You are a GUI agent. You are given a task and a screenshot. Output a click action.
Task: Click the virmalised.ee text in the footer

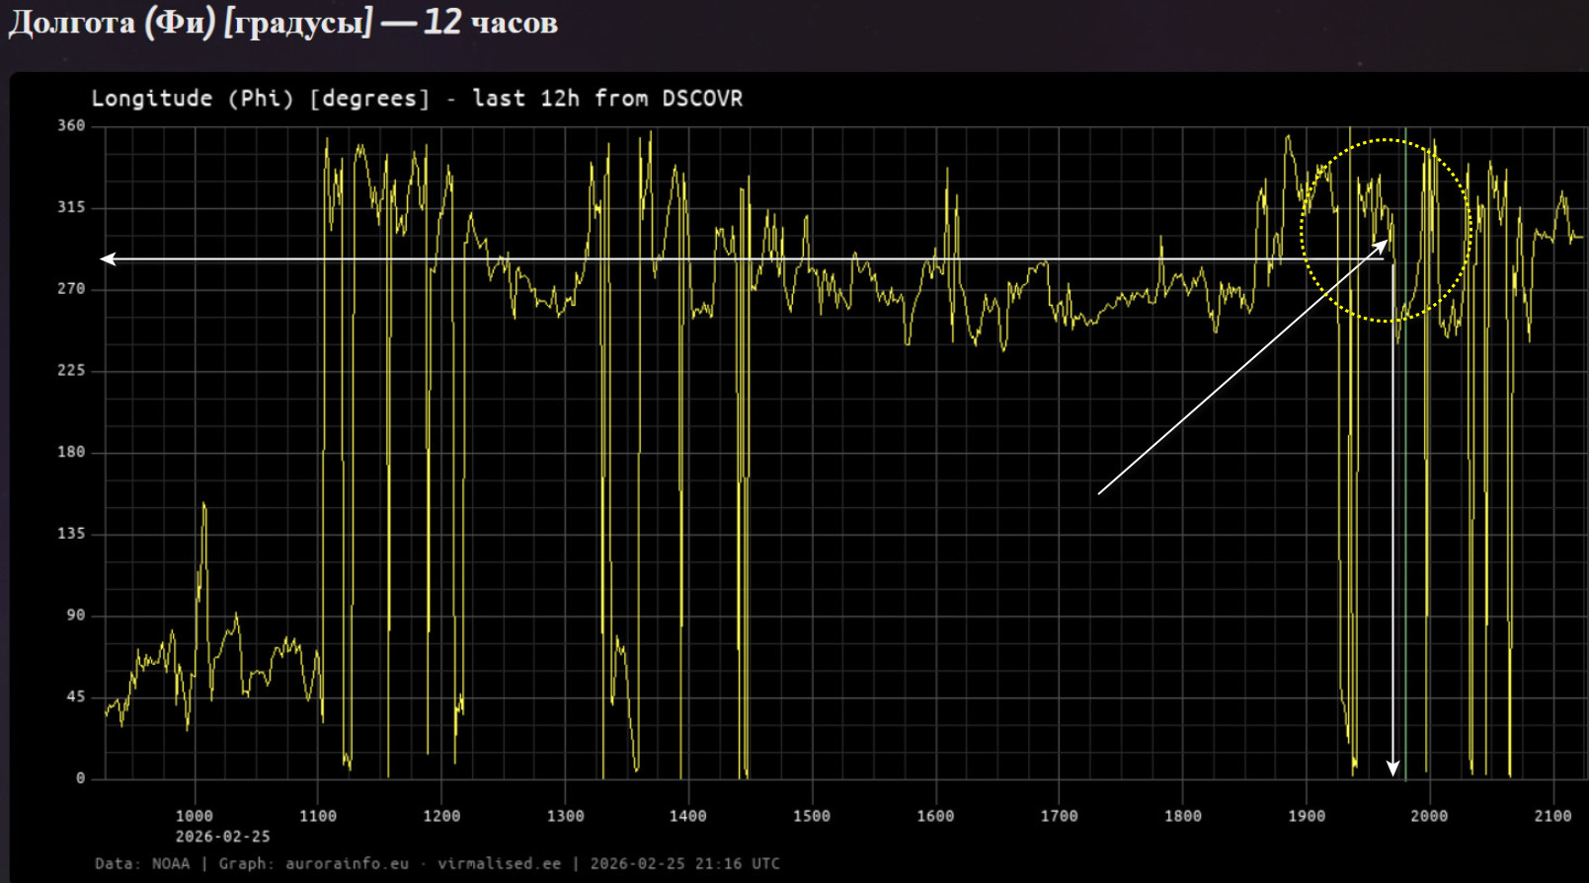[x=499, y=864]
